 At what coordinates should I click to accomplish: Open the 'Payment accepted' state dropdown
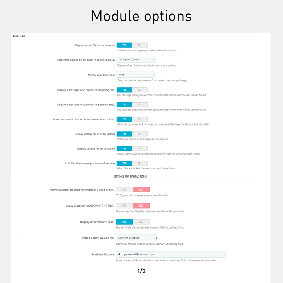click(137, 238)
